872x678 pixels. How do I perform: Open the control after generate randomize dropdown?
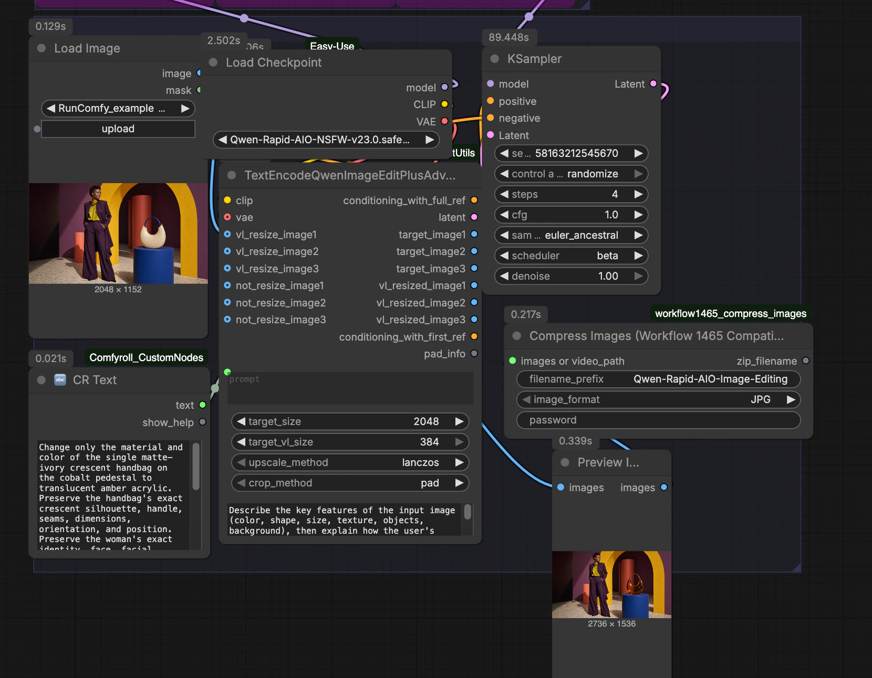572,174
